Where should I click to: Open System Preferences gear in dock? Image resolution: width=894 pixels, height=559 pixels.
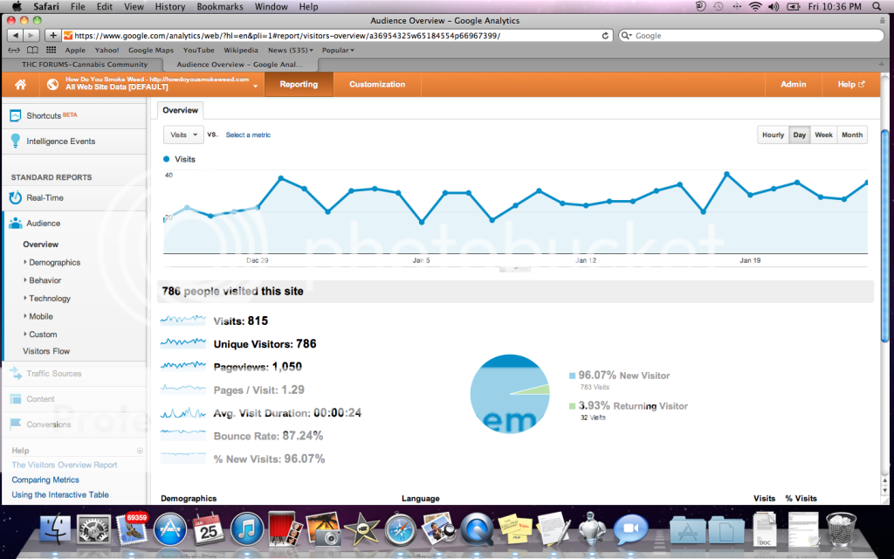(x=93, y=528)
